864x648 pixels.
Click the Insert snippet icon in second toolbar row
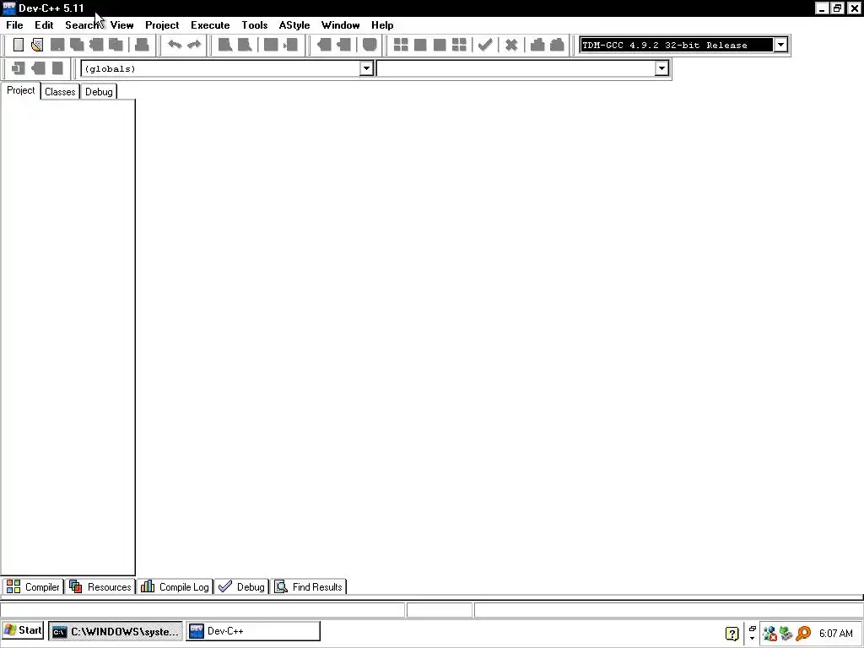(x=19, y=68)
